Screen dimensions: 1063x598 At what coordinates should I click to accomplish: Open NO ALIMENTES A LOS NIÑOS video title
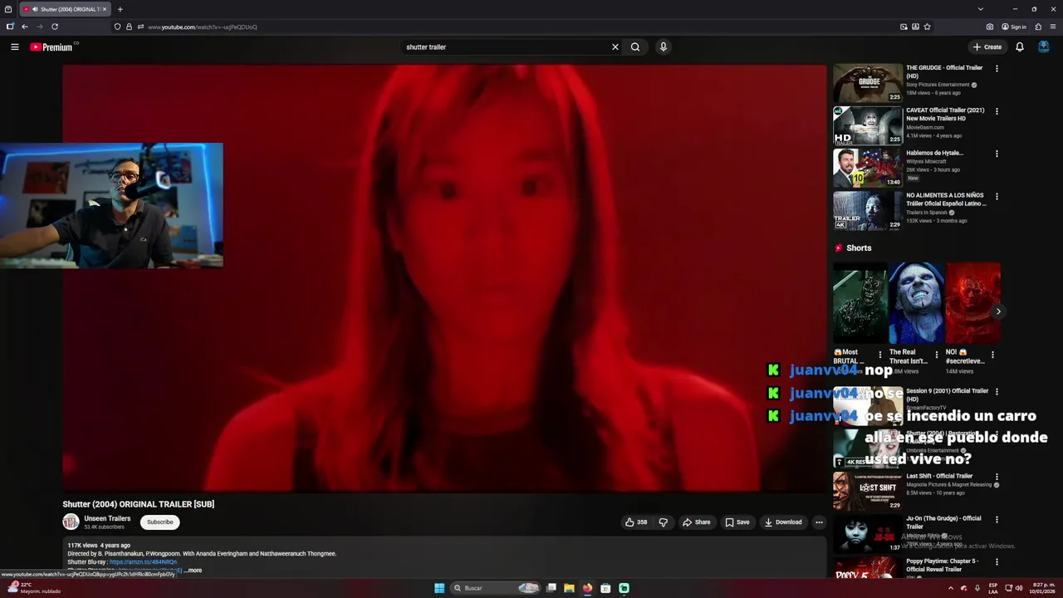pyautogui.click(x=947, y=199)
